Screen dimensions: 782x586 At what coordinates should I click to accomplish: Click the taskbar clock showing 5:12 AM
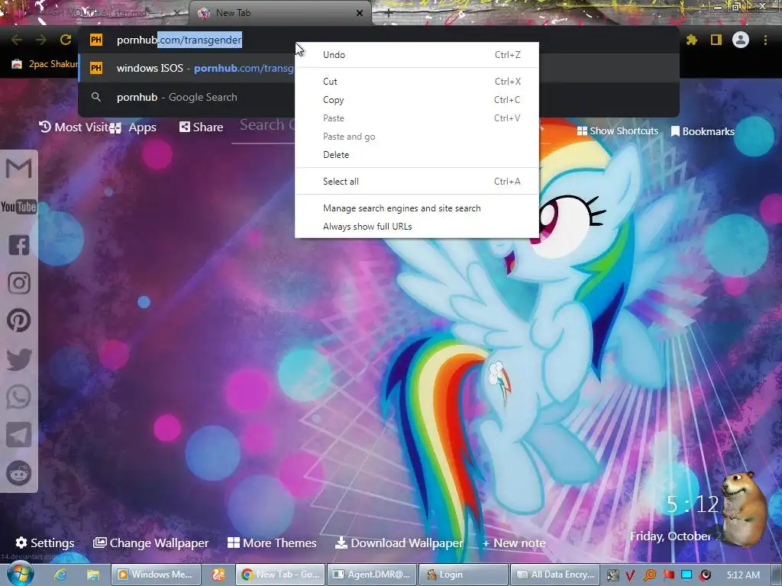[x=743, y=575]
